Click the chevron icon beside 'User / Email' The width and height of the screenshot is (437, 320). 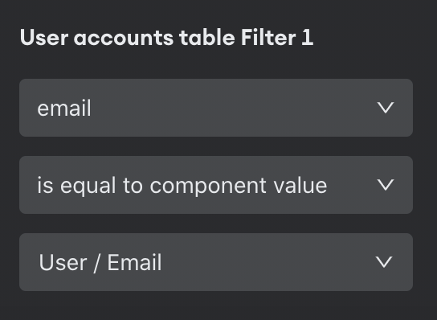click(x=384, y=262)
